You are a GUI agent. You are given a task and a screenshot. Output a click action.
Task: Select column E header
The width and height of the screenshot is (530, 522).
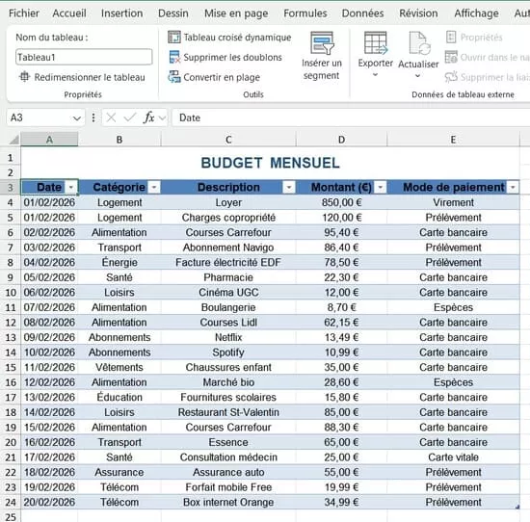click(x=453, y=140)
